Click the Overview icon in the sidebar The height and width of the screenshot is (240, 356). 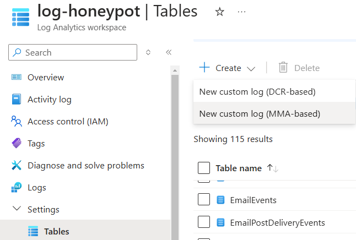click(17, 78)
